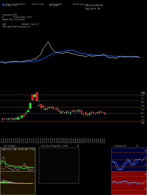Click the red-background RSI chart panel
This screenshot has width=147, height=195.
129,183
